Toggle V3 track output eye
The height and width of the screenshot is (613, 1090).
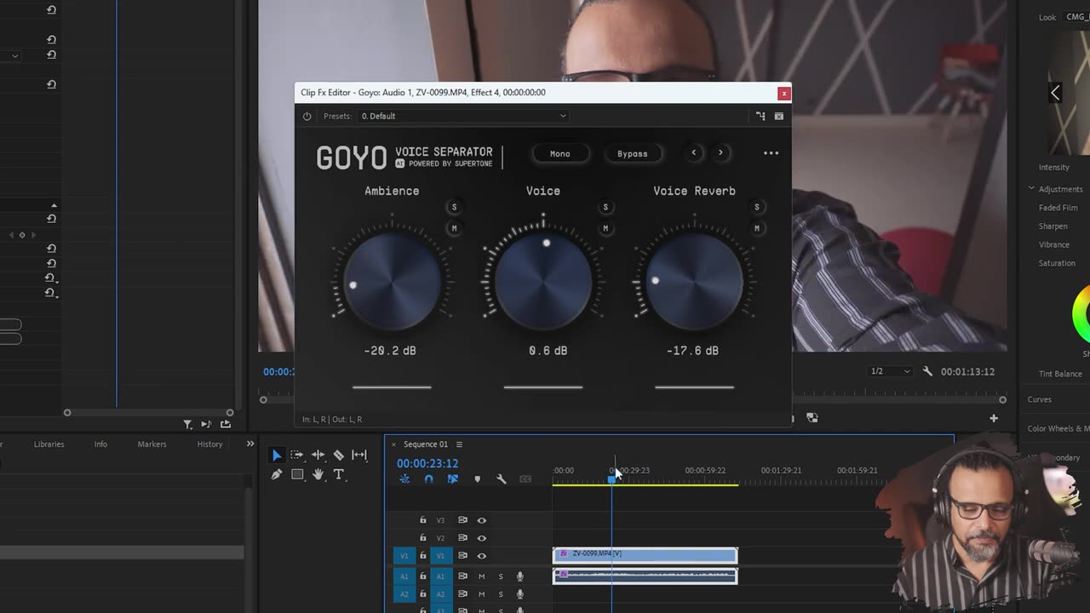coord(481,520)
